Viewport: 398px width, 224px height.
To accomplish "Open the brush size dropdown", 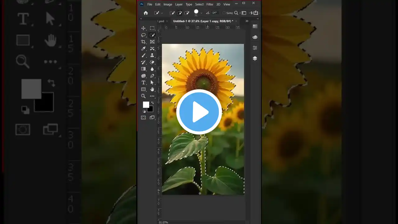I will (x=201, y=13).
